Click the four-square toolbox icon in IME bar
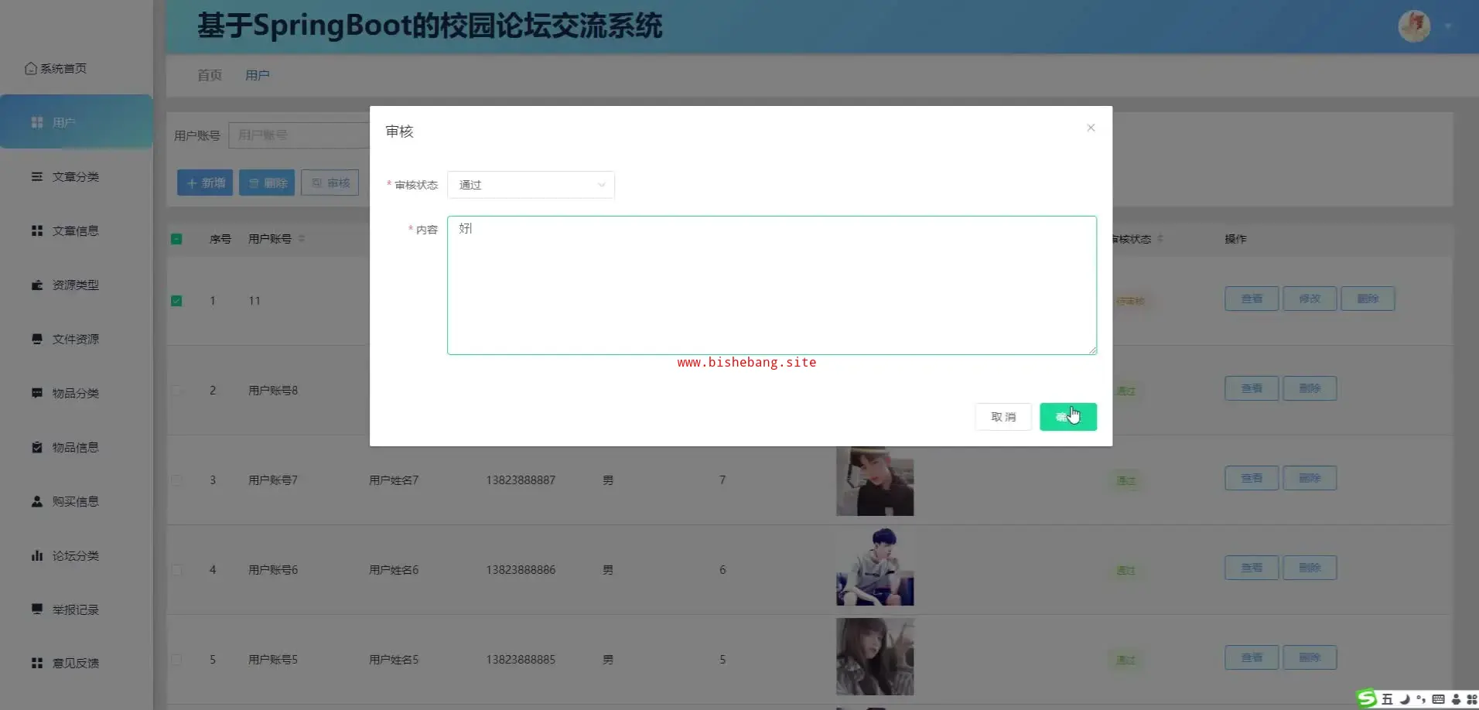Image resolution: width=1479 pixels, height=710 pixels. pos(1471,699)
